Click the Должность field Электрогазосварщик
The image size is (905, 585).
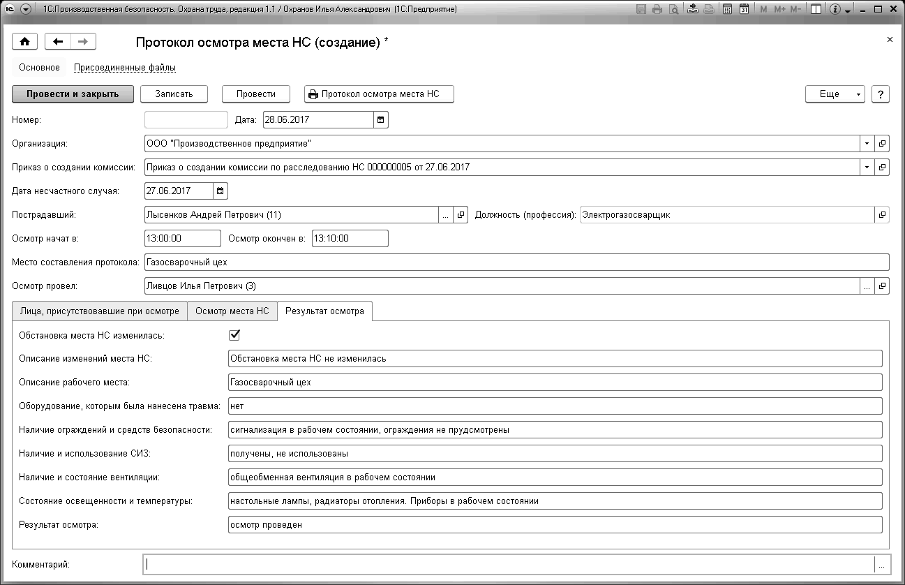pyautogui.click(x=727, y=215)
